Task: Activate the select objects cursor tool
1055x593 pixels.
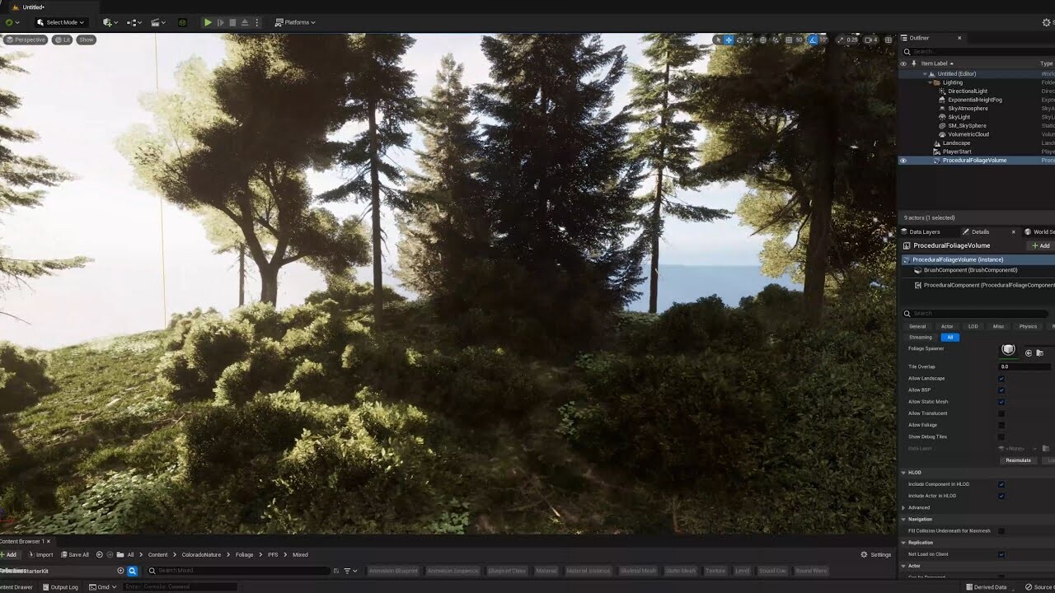Action: click(718, 40)
